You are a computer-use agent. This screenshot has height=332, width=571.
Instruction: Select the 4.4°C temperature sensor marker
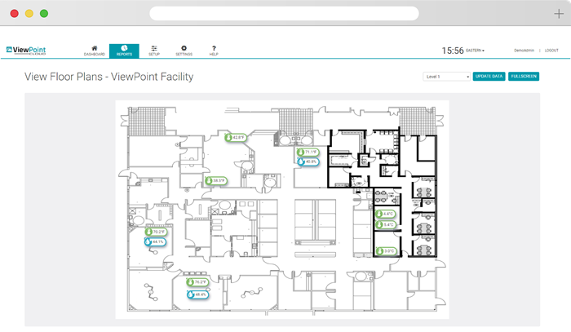[386, 214]
